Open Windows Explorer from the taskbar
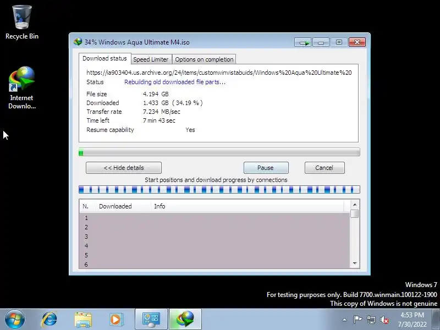Viewport: 440px width, 330px height. click(83, 320)
